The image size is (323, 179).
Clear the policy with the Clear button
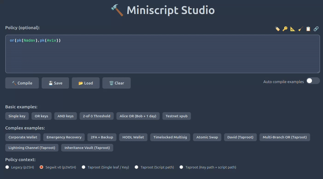pos(116,83)
